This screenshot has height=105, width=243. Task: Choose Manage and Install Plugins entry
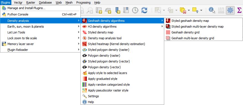[x=40, y=8]
